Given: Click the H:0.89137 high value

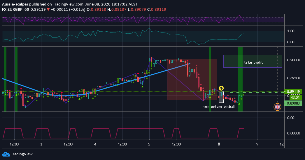Looking at the screenshot, I should click(117, 10).
